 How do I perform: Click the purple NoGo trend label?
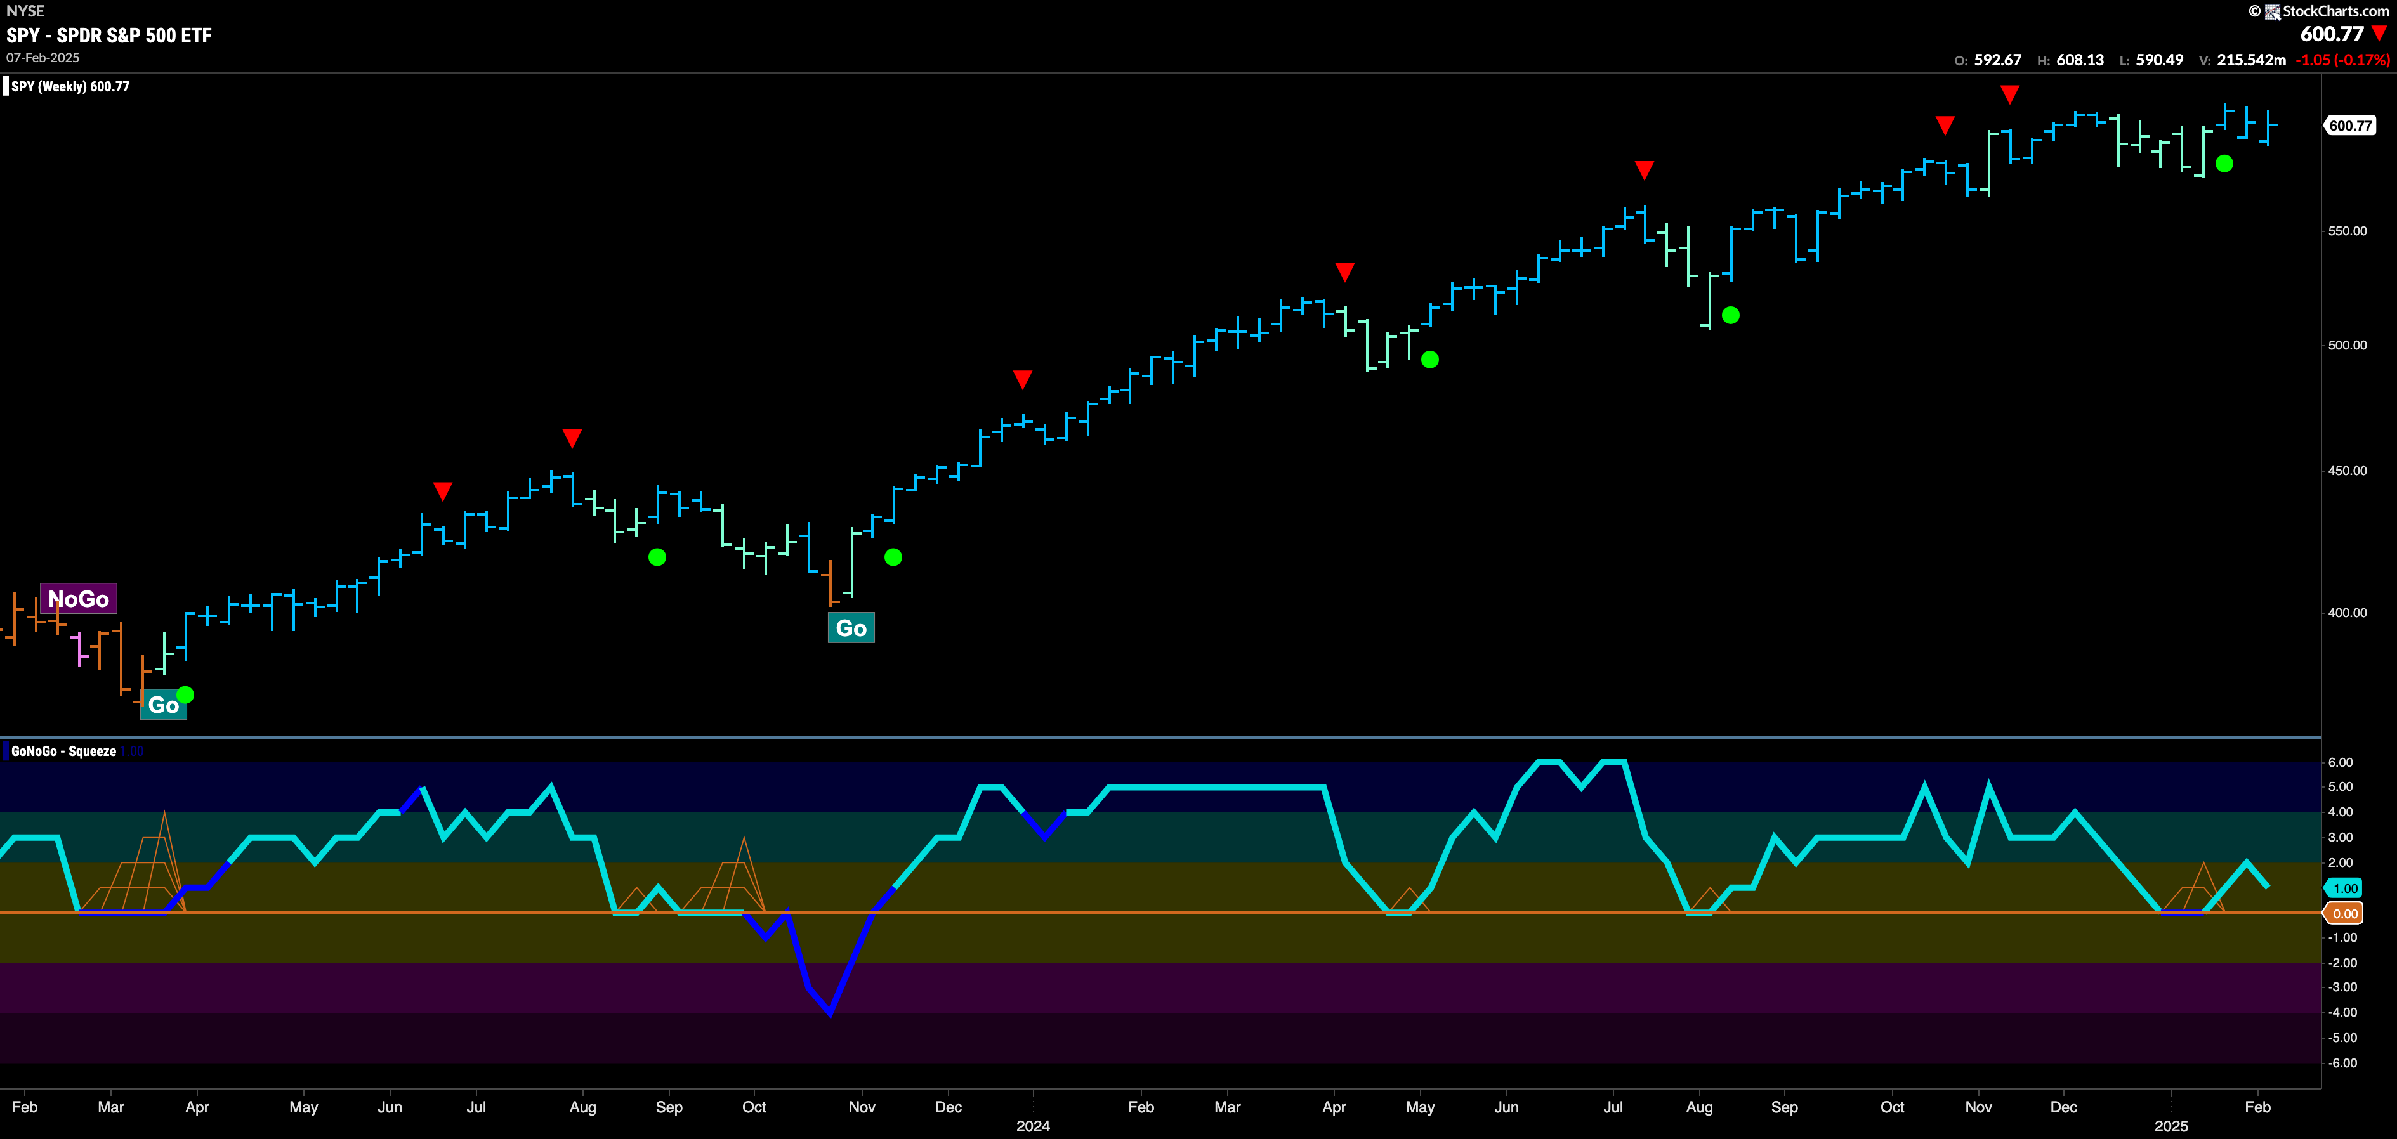point(78,599)
